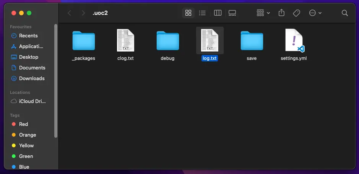Viewport: 359px width, 174px height.
Task: Click the save folder name label
Action: 252,58
